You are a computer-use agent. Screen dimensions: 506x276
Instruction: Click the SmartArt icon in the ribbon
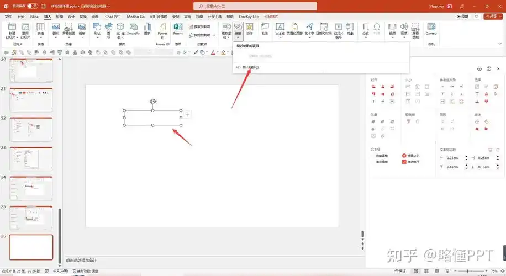133,29
